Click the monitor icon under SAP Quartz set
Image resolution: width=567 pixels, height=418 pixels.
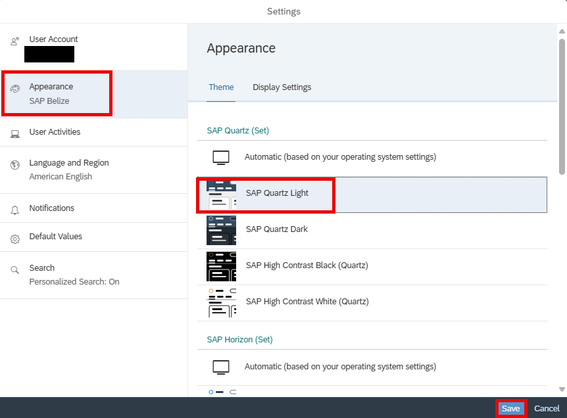221,158
